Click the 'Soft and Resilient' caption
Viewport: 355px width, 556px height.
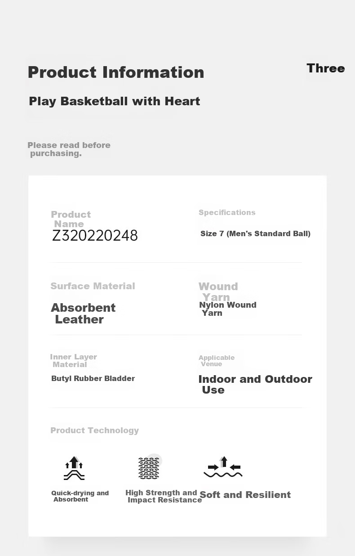(x=245, y=495)
